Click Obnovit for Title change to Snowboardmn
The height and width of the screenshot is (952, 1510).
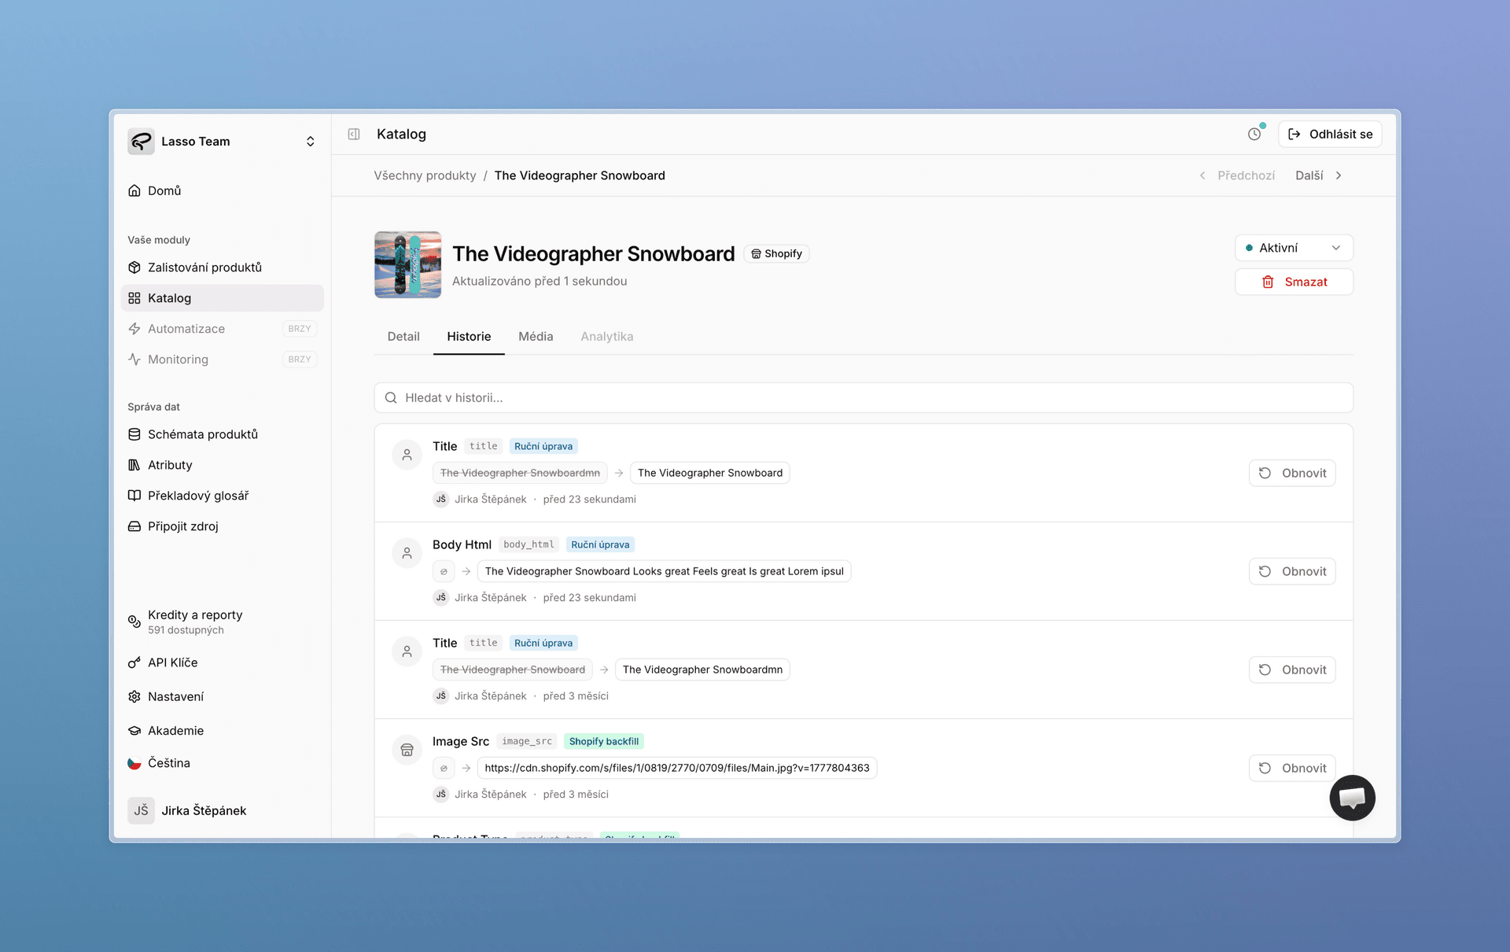1292,670
